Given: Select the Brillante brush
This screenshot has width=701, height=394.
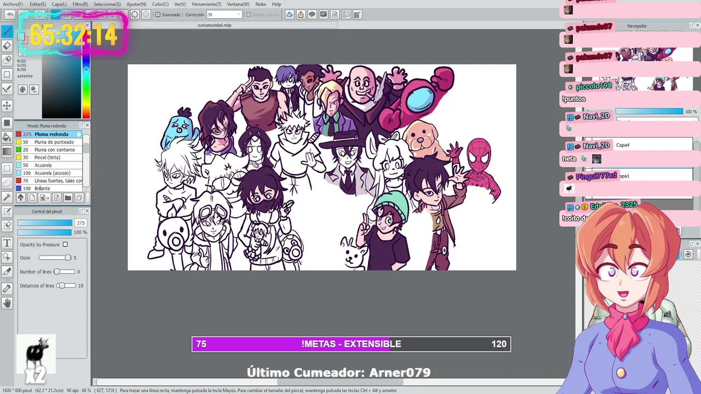Looking at the screenshot, I should point(49,188).
